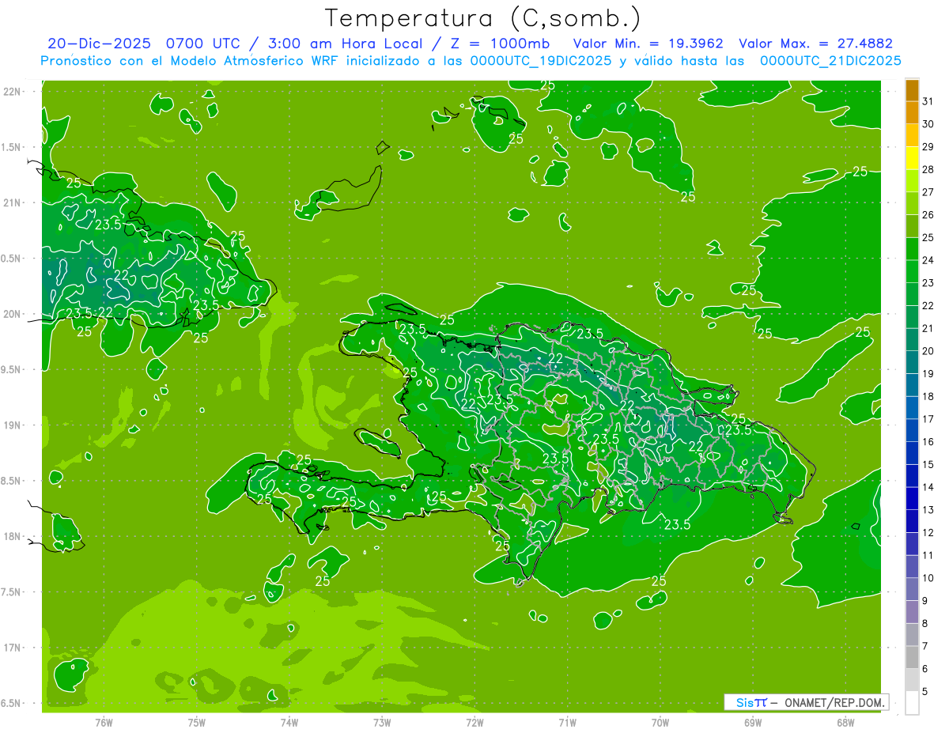The width and height of the screenshot is (949, 733).
Task: Click the 75W longitude axis label
Action: tap(196, 722)
